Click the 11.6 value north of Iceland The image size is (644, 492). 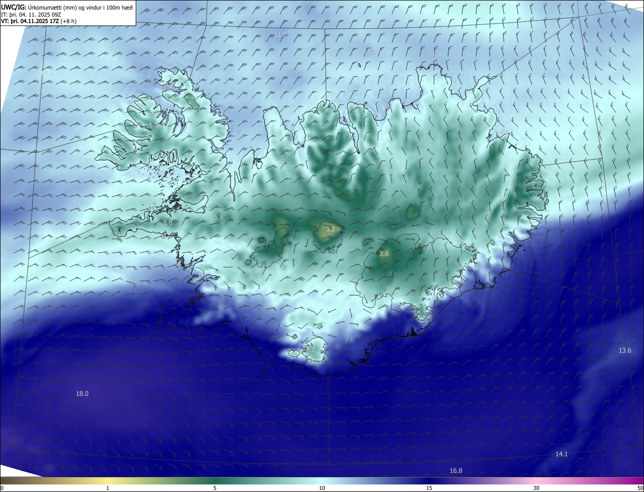[x=281, y=35]
